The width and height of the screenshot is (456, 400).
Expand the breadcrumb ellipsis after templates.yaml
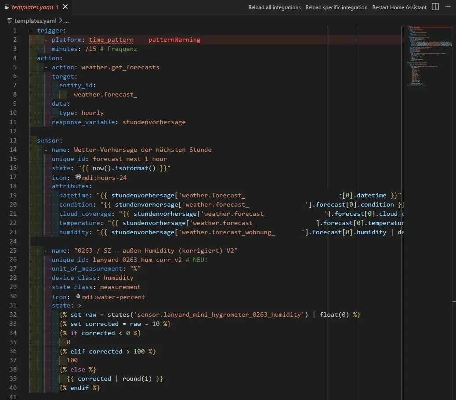(66, 21)
